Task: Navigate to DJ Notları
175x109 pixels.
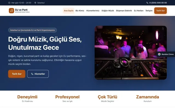Action: pyautogui.click(x=139, y=11)
